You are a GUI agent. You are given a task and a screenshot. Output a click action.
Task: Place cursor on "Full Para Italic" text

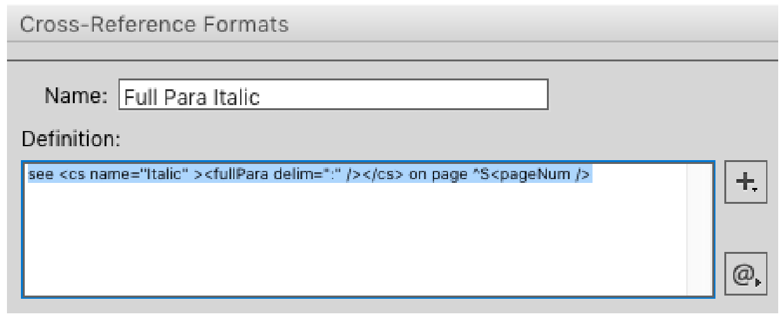coord(191,97)
